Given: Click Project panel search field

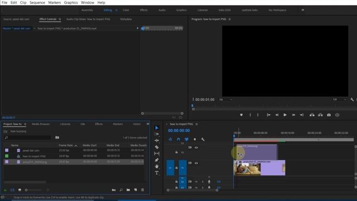Looking at the screenshot, I should pos(27,137).
